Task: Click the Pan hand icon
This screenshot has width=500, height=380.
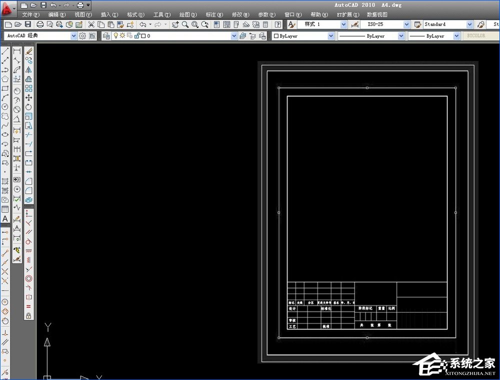Action: point(175,24)
